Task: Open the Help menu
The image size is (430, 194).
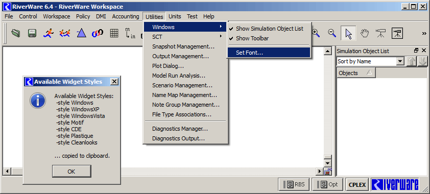Action: pyautogui.click(x=209, y=16)
